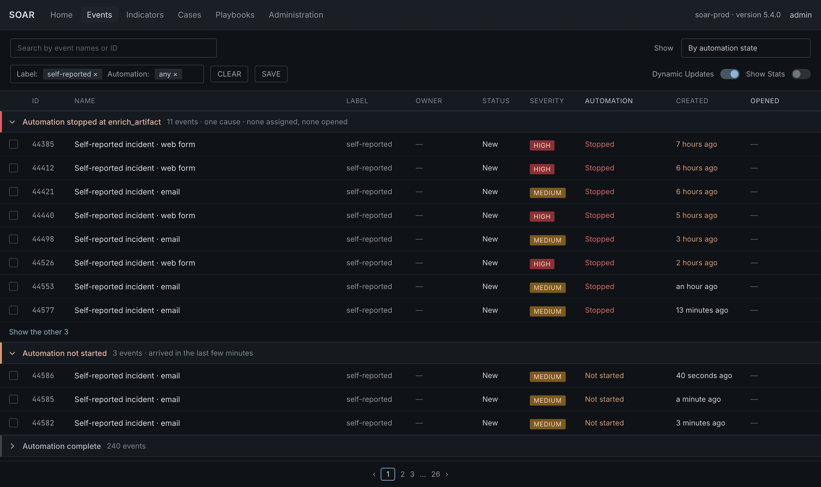Image resolution: width=821 pixels, height=487 pixels.
Task: Open the admin user menu
Action: click(x=801, y=15)
